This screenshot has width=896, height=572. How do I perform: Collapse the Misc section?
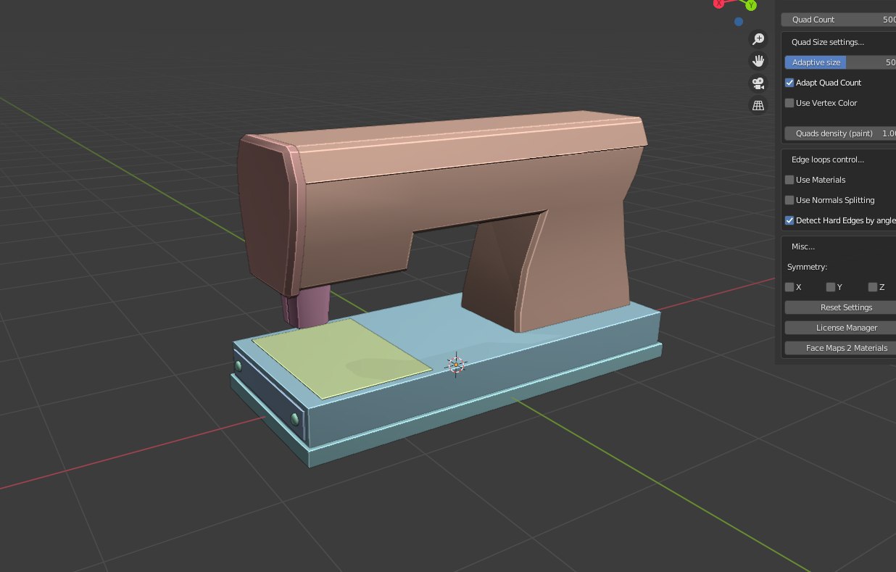[802, 246]
